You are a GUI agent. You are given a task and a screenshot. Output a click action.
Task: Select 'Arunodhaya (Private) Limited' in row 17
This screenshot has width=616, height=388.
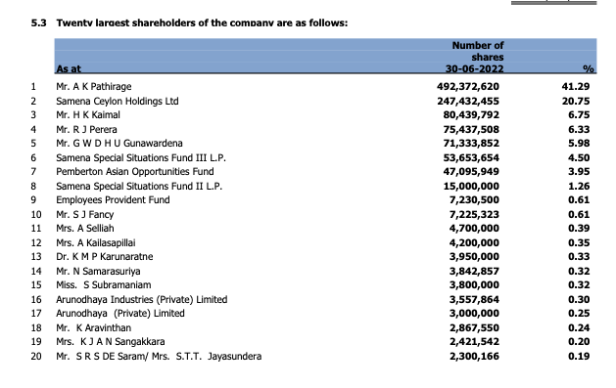(x=120, y=314)
